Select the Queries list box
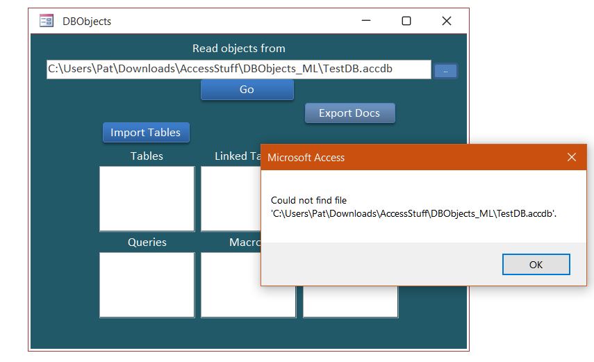 click(x=147, y=285)
